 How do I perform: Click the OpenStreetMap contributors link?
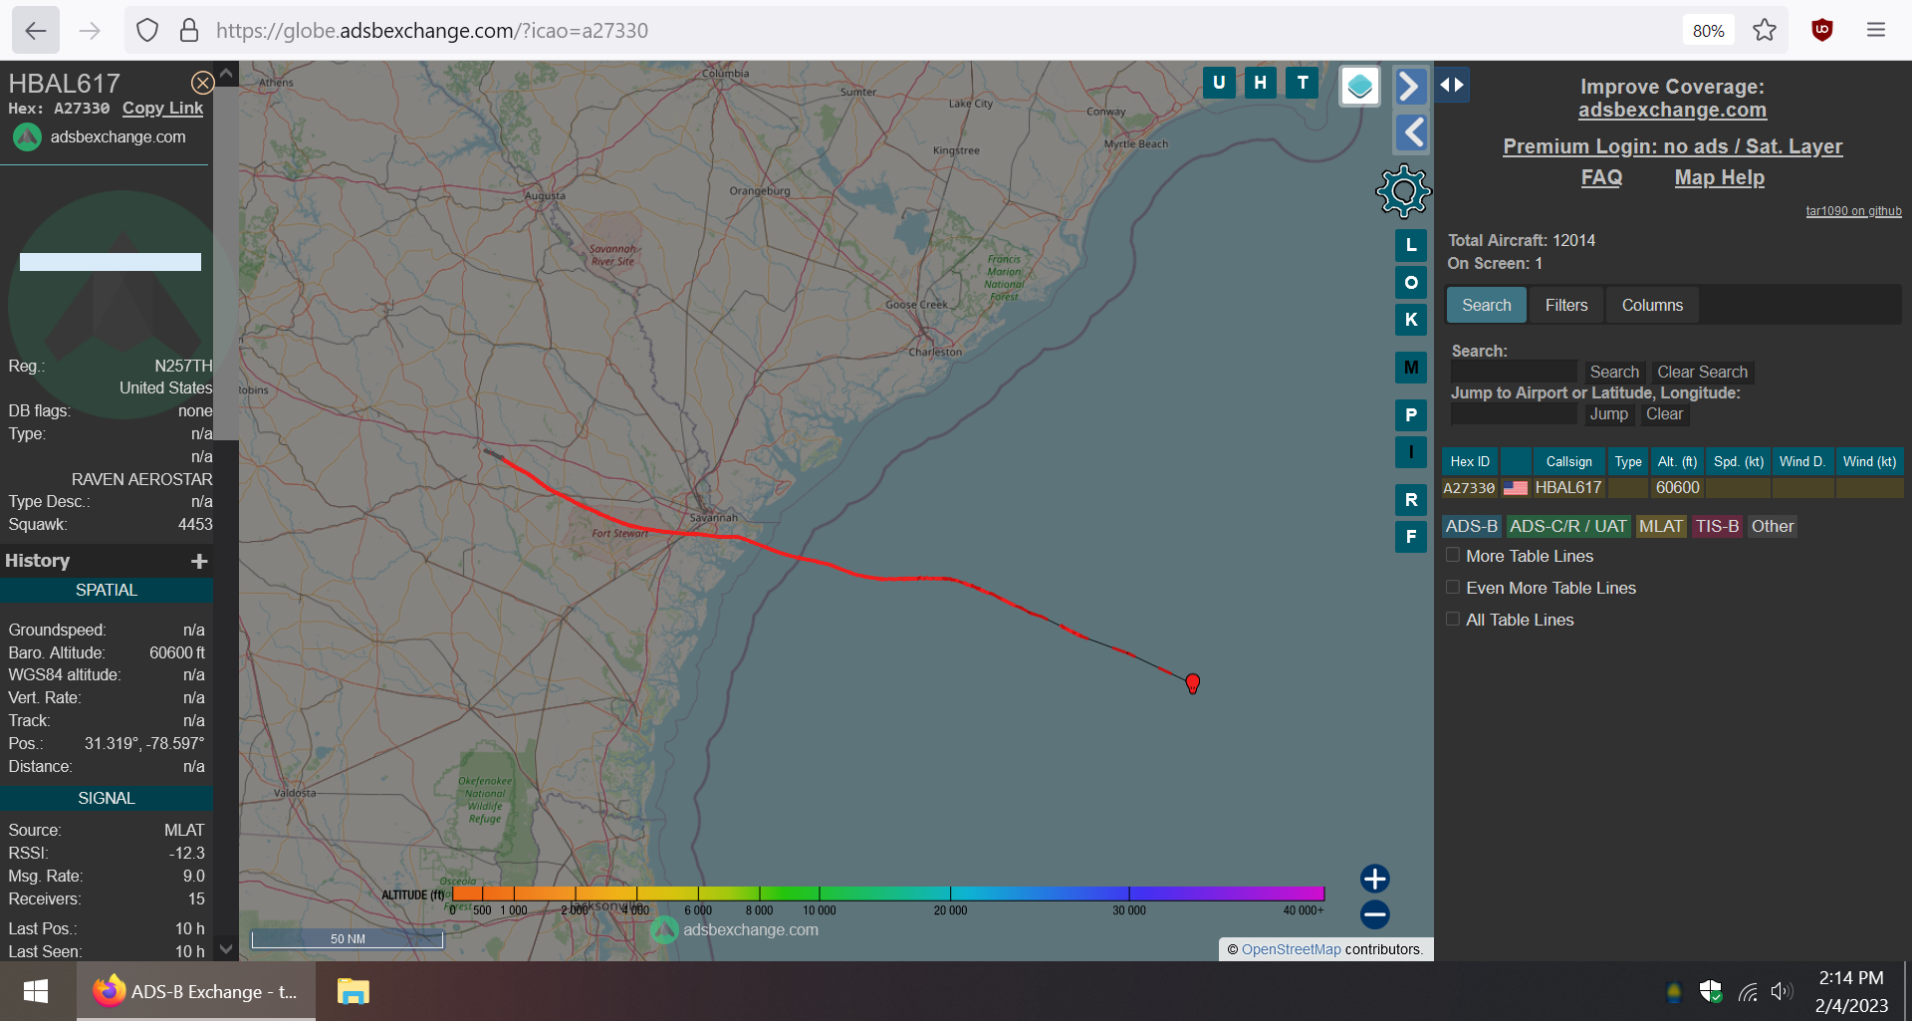click(x=1291, y=949)
